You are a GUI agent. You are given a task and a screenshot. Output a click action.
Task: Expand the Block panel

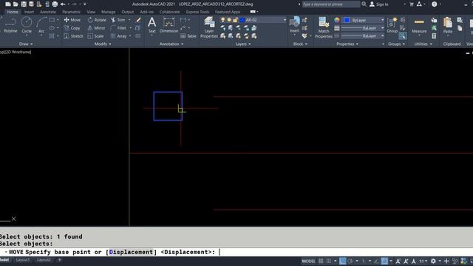[x=301, y=44]
